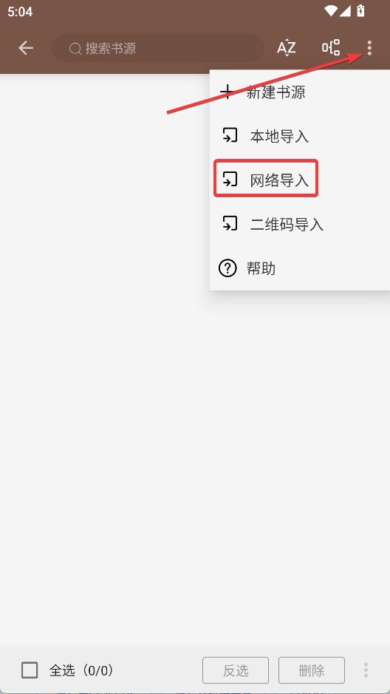Open the book source grouping menu
The height and width of the screenshot is (694, 390).
tap(331, 48)
